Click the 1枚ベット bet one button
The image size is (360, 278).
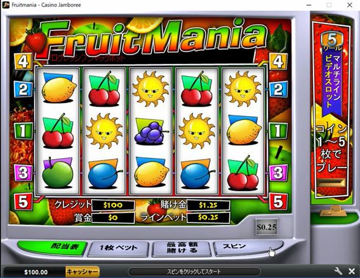coord(119,248)
